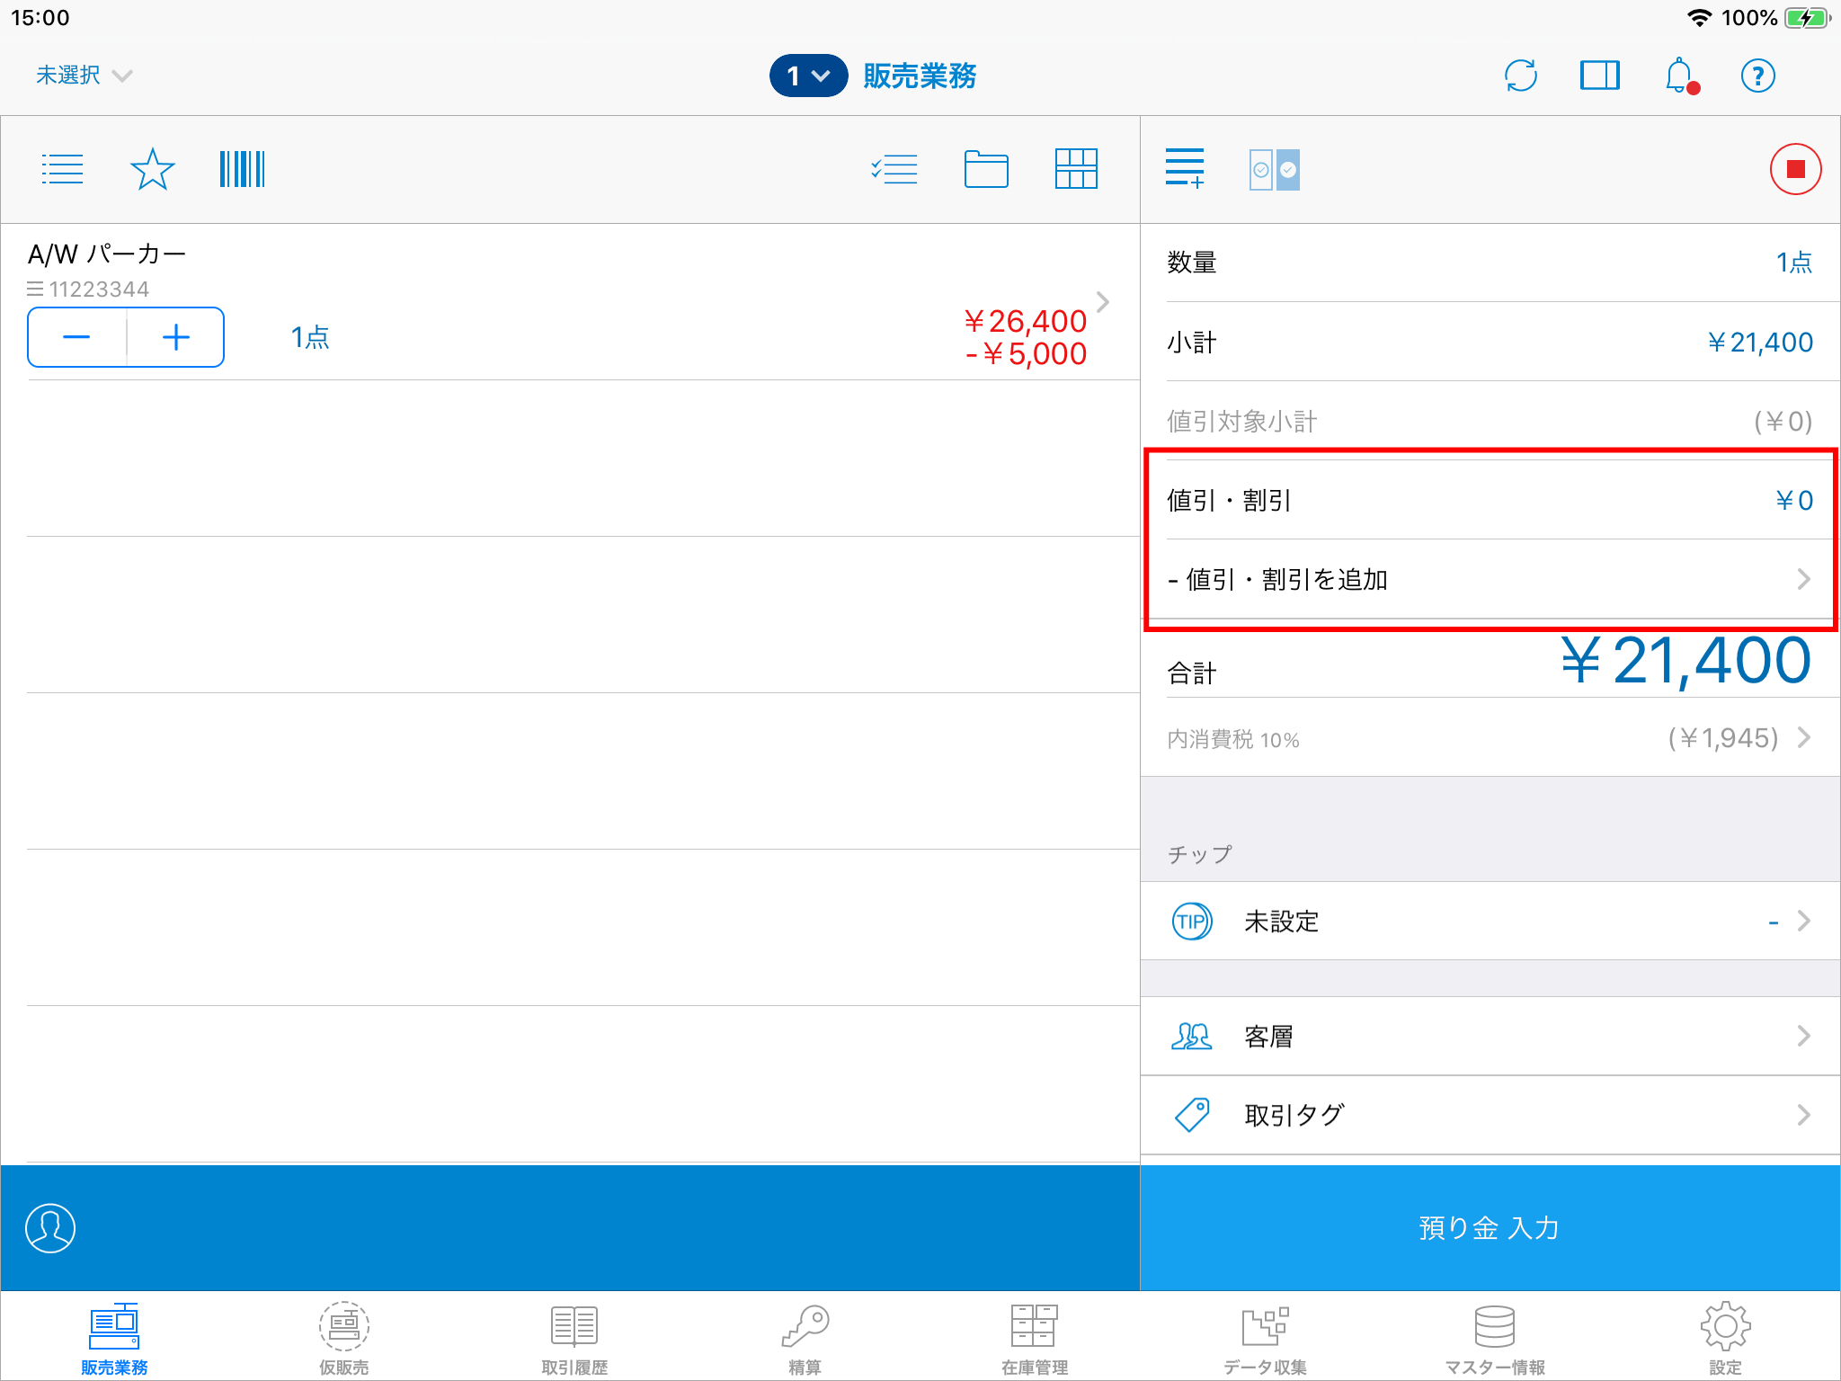Open the product list view icon
The height and width of the screenshot is (1381, 1841).
click(62, 169)
